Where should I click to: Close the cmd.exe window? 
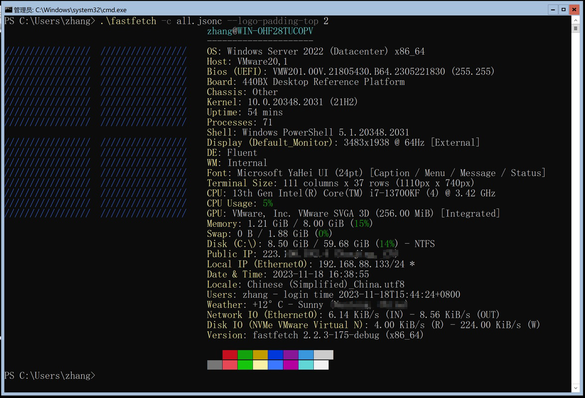click(574, 9)
